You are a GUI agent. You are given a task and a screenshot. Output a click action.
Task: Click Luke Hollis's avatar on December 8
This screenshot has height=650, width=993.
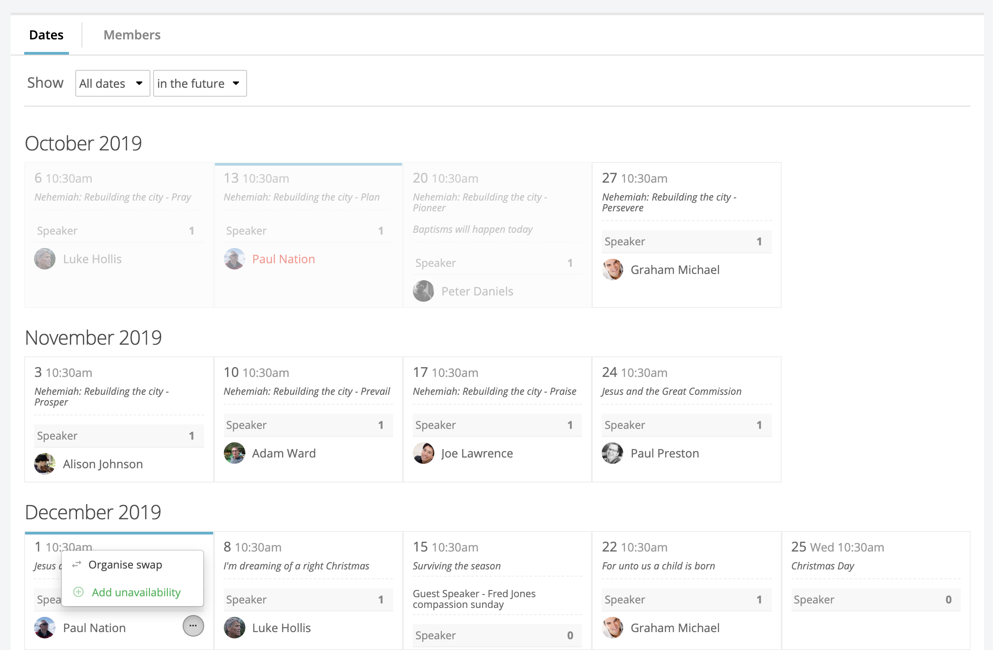[x=234, y=628]
